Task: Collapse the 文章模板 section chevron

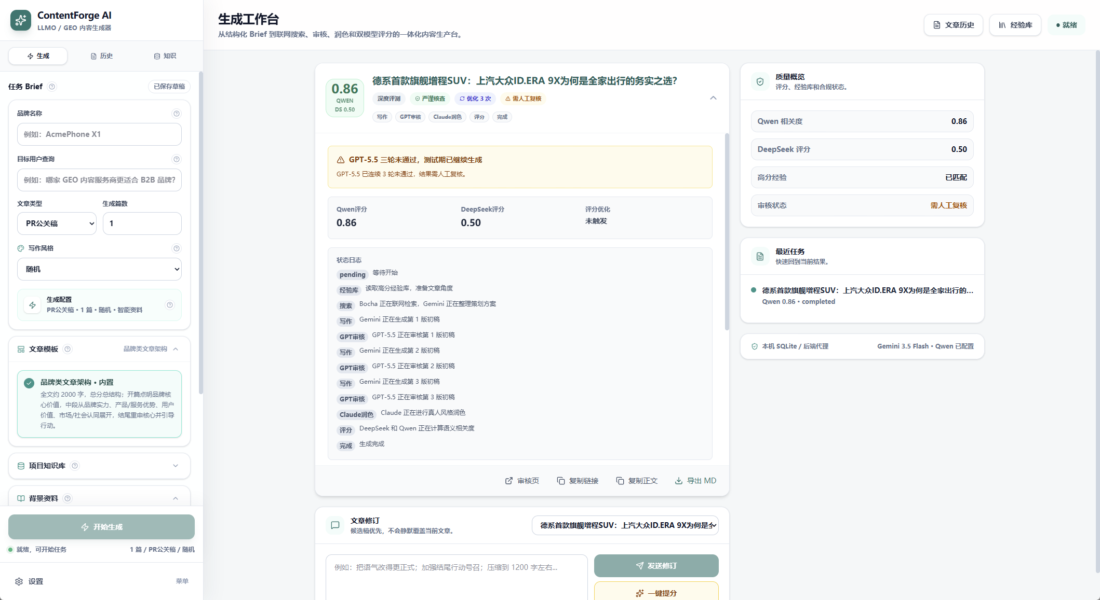Action: 176,349
